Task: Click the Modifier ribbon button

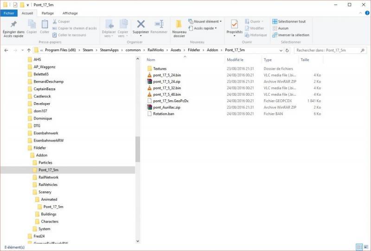Action: click(254, 28)
